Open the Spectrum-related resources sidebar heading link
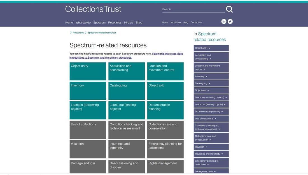This screenshot has height=175, width=308. tap(210, 37)
